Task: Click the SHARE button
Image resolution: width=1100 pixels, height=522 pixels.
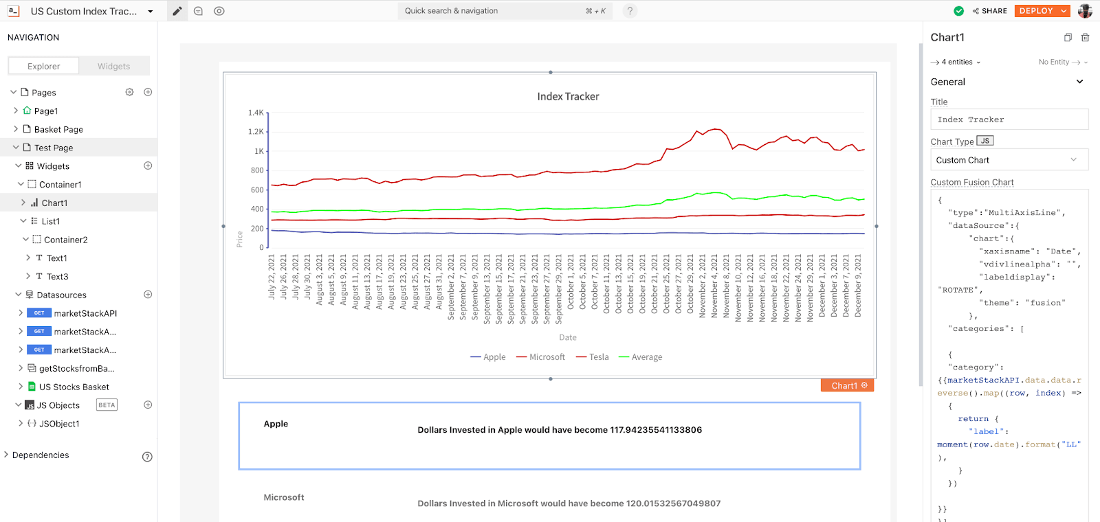Action: pos(990,11)
